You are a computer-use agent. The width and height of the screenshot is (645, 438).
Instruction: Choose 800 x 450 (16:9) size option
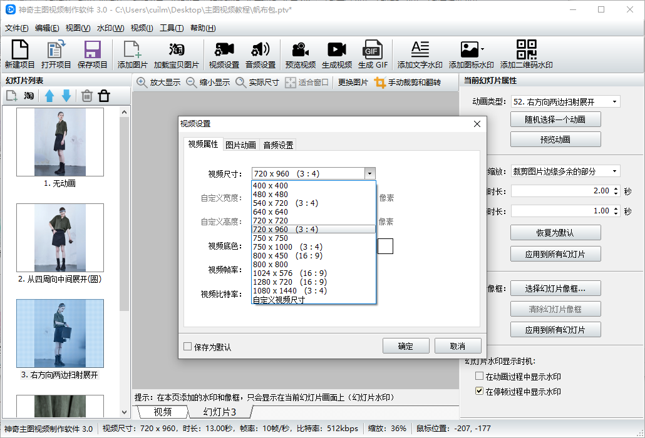point(314,255)
